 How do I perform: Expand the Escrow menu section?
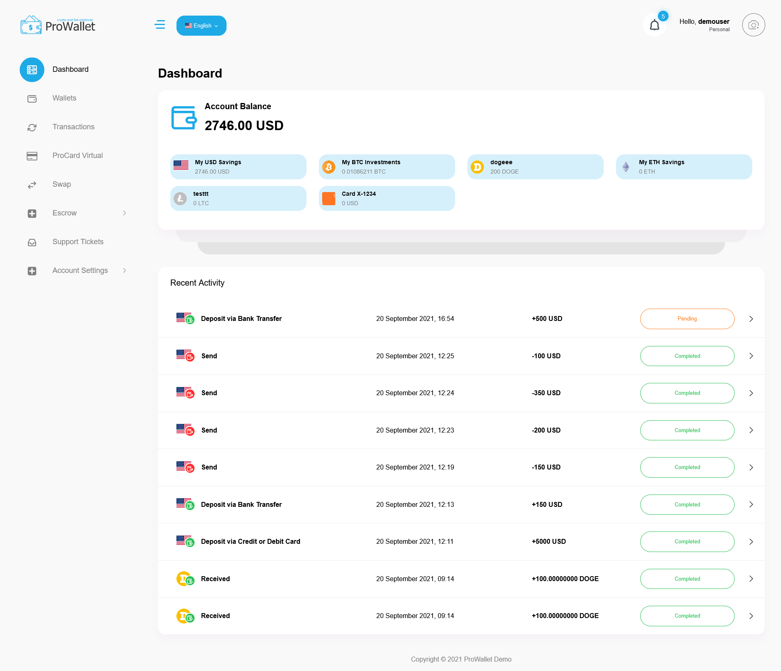click(x=64, y=213)
